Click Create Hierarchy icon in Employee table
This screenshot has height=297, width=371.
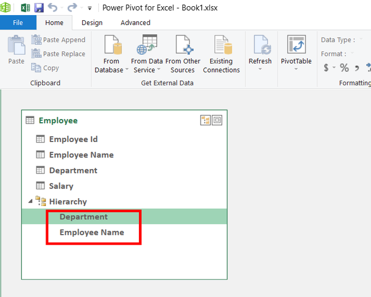205,120
